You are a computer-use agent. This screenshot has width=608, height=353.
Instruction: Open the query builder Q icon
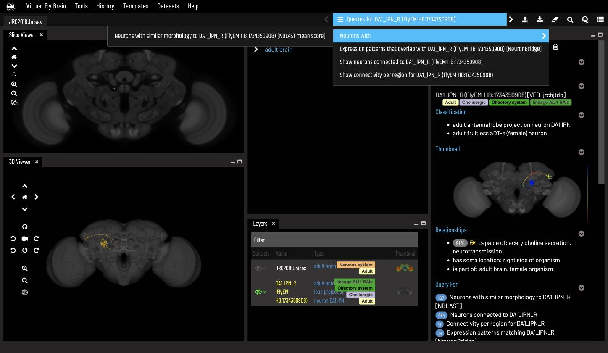coord(585,19)
